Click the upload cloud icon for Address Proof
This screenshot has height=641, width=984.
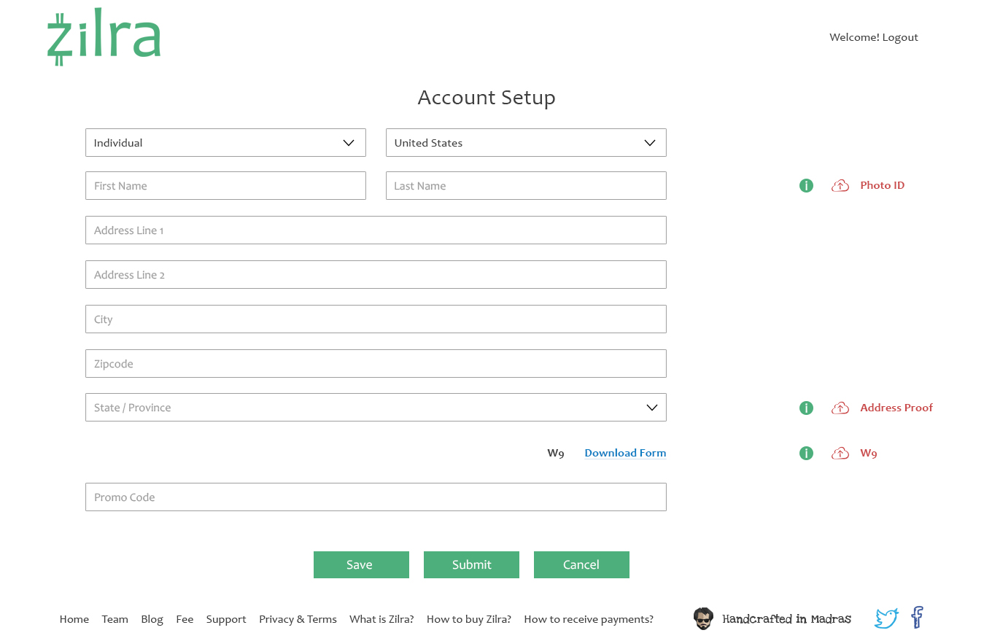(x=840, y=408)
